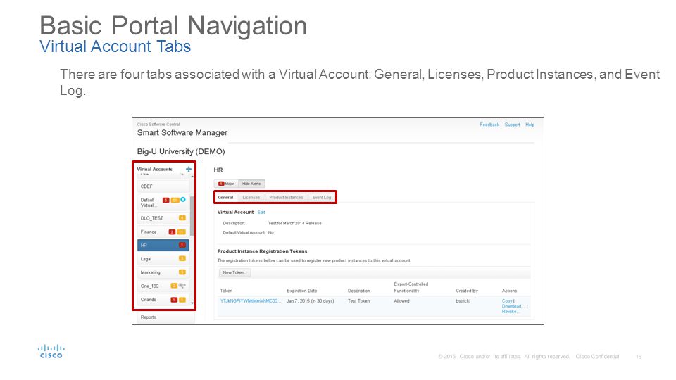This screenshot has height=380, width=676.
Task: Click orange alert badge on DLO_TEST row
Action: pos(182,218)
